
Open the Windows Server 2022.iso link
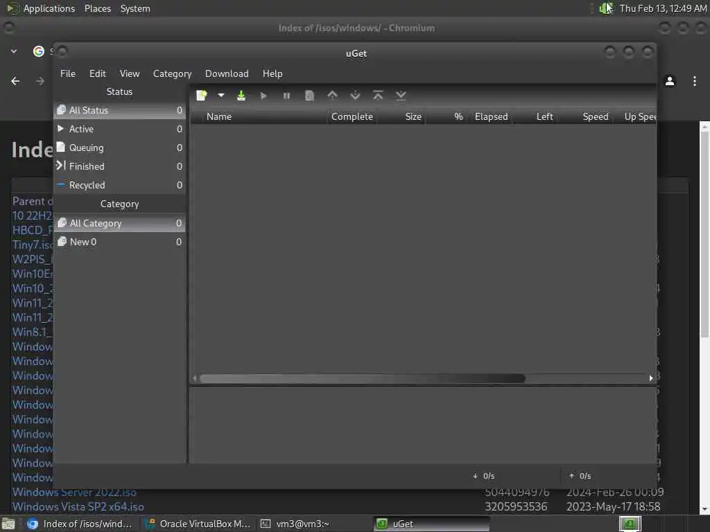coord(74,492)
